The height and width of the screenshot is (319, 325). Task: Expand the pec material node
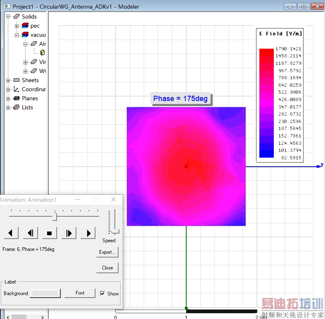[17, 26]
